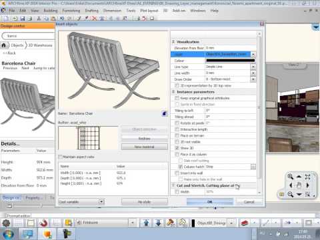Viewport: 320px width, 240px height.
Task: Enable Maintain aspect ratio checkbox
Action: tap(60, 157)
